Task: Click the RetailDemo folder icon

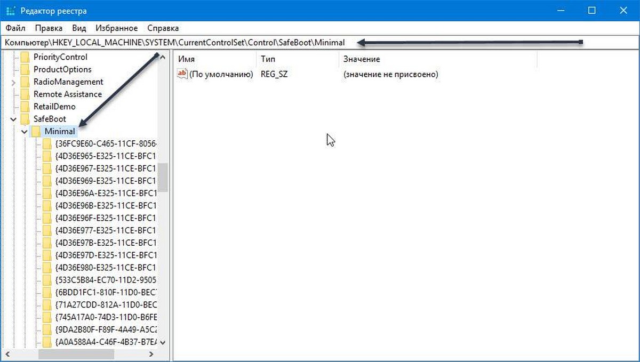Action: (x=25, y=107)
